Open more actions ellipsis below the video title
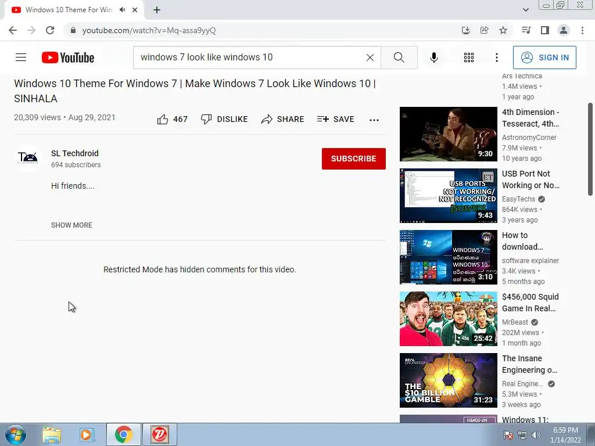This screenshot has width=595, height=446. pos(374,120)
